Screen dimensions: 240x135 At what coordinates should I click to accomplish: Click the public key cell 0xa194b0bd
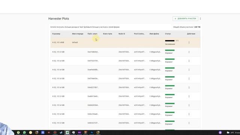[93, 52]
